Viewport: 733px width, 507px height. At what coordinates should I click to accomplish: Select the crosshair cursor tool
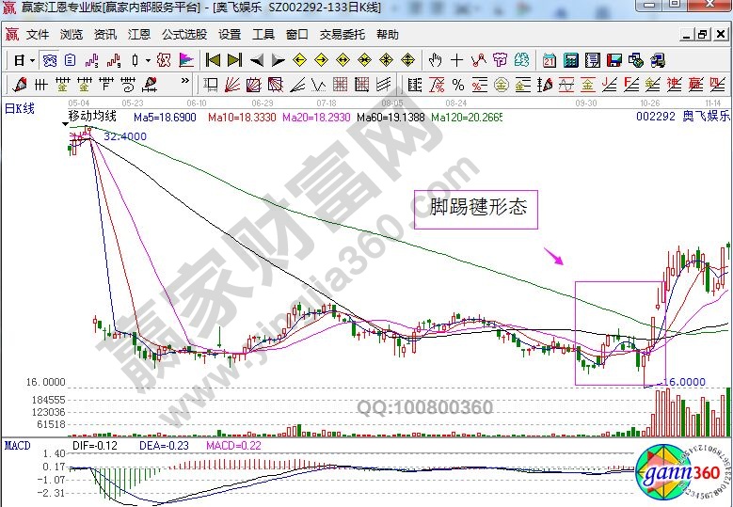tap(456, 60)
